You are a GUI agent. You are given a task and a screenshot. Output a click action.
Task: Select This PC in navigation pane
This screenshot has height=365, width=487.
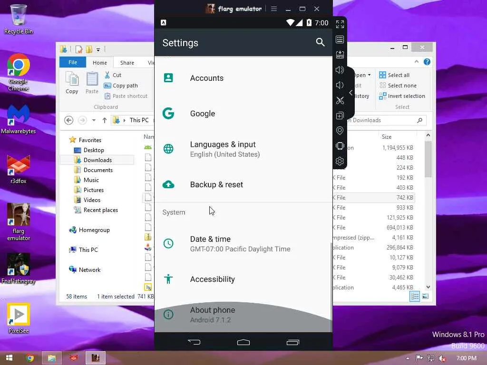[x=84, y=250]
